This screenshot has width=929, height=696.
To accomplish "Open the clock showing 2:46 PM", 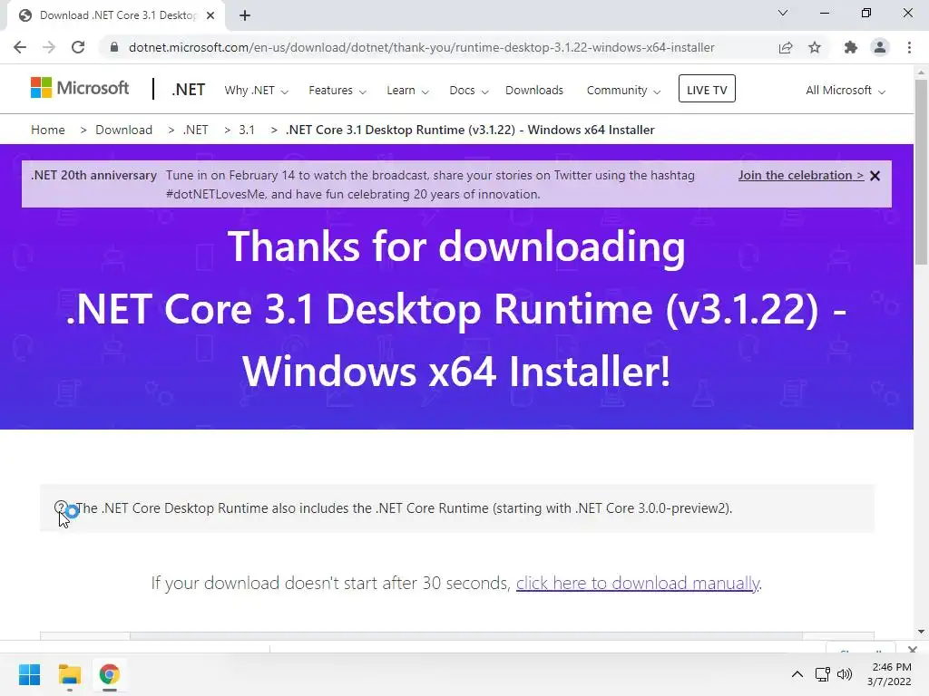I will click(x=889, y=674).
